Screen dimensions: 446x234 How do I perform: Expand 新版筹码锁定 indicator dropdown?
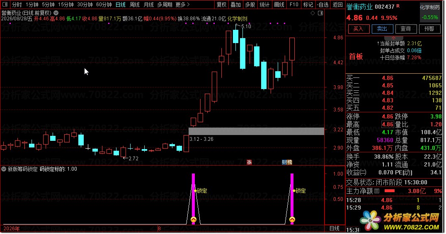(x=4, y=169)
